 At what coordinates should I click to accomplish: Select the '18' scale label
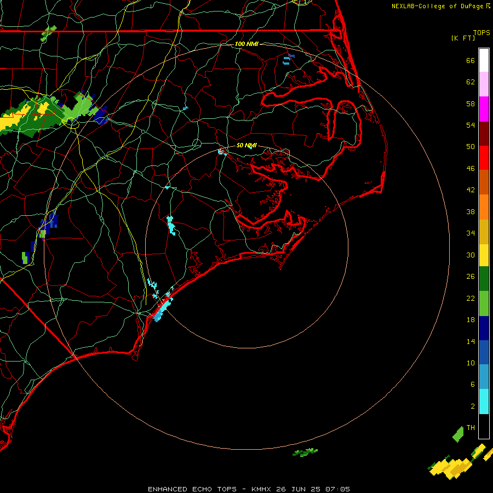(x=471, y=320)
